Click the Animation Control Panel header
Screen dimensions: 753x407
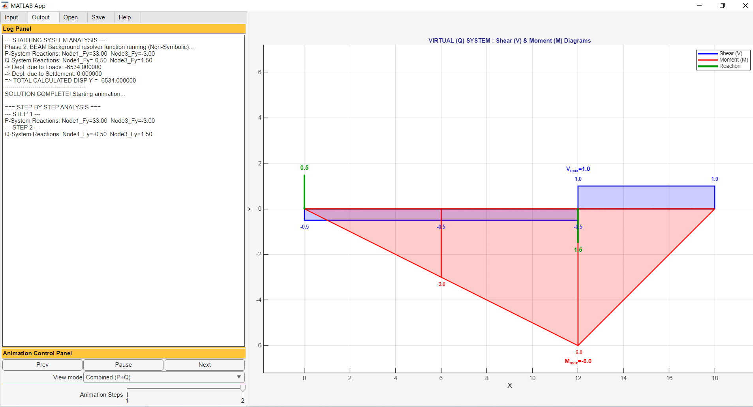[124, 353]
